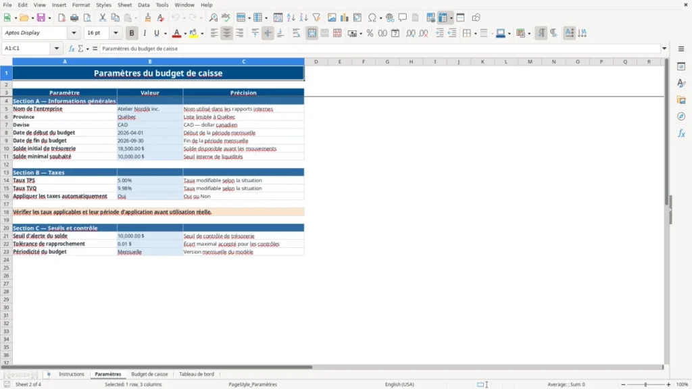Screen dimensions: 692x389
Task: Open Find & Replace magnifier icon
Action: 213,18
